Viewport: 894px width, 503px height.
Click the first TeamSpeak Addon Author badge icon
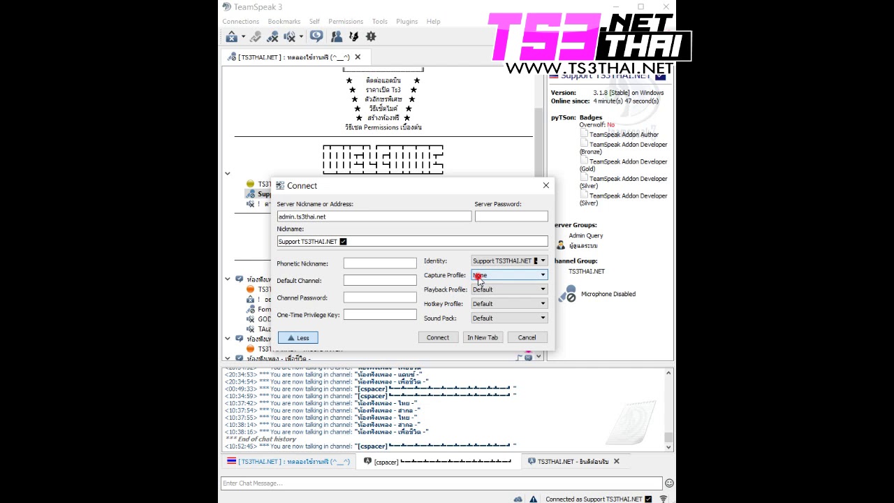[584, 134]
